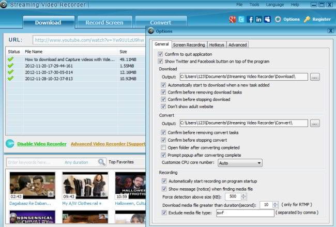Browse for the Download output folder
Viewport: 336px width, 227px height.
point(315,77)
